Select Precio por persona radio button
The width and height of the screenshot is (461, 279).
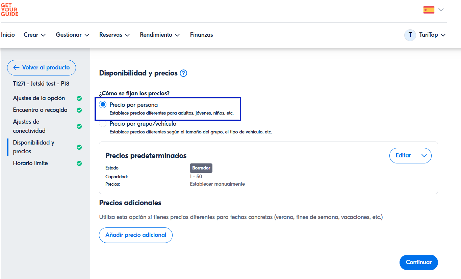(x=103, y=105)
